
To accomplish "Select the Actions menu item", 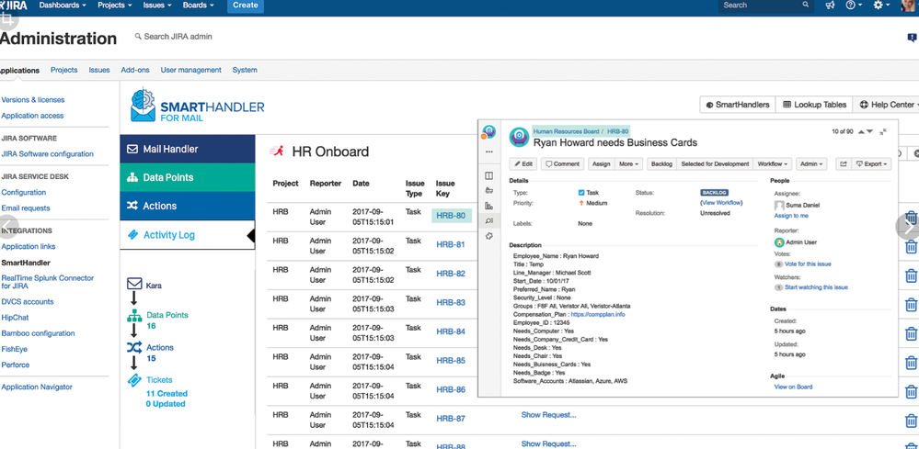I will [188, 206].
